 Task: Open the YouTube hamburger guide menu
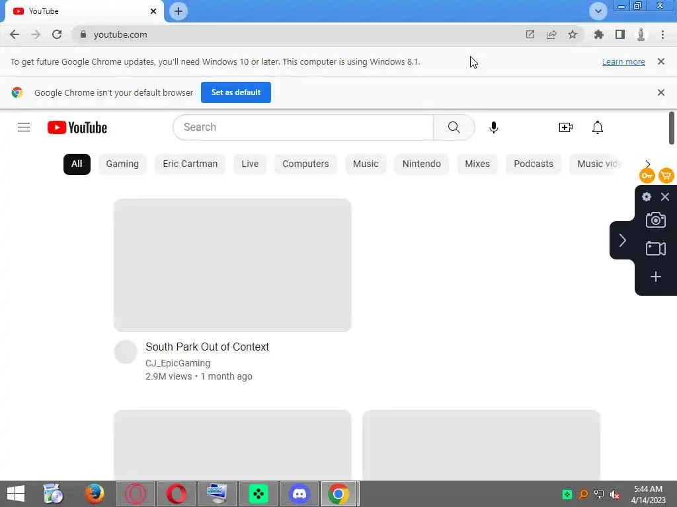(24, 127)
